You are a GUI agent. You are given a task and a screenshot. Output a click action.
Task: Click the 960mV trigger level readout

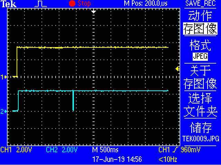[x=190, y=150]
